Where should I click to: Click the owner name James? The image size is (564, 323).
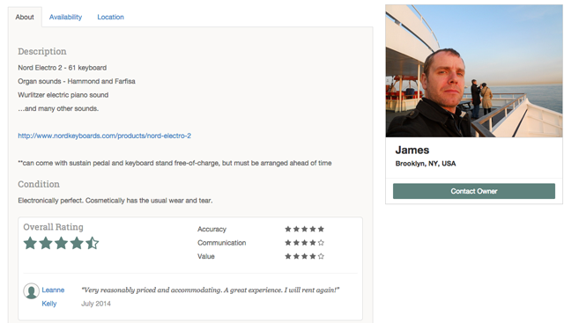click(412, 150)
